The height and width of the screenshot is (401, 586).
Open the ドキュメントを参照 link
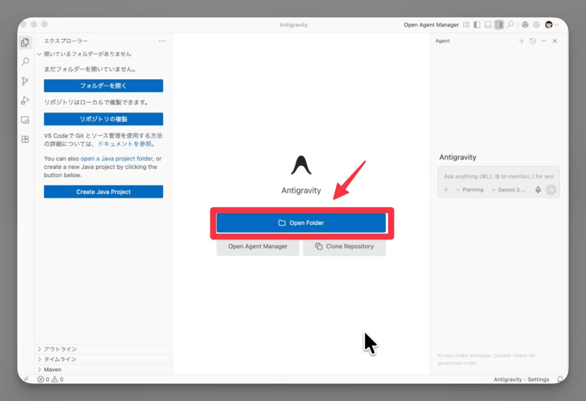(125, 144)
